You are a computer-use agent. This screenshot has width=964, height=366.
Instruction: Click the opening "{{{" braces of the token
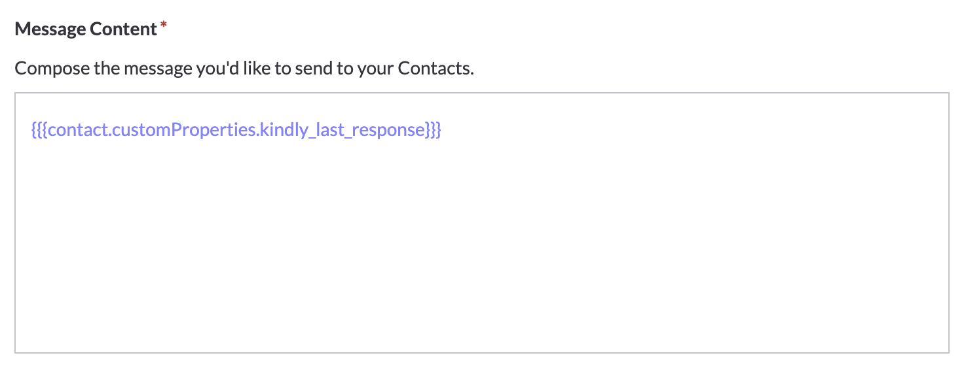tap(39, 130)
